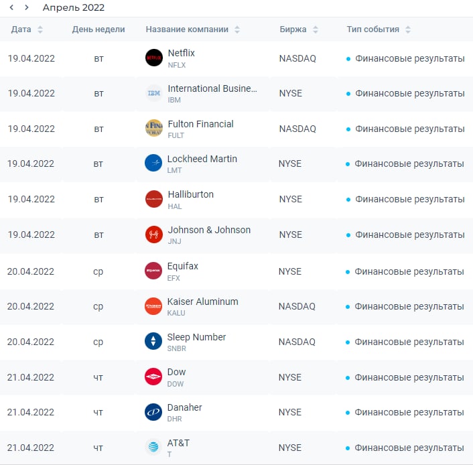Select FULT ticker text
This screenshot has height=465, width=473.
coord(176,136)
